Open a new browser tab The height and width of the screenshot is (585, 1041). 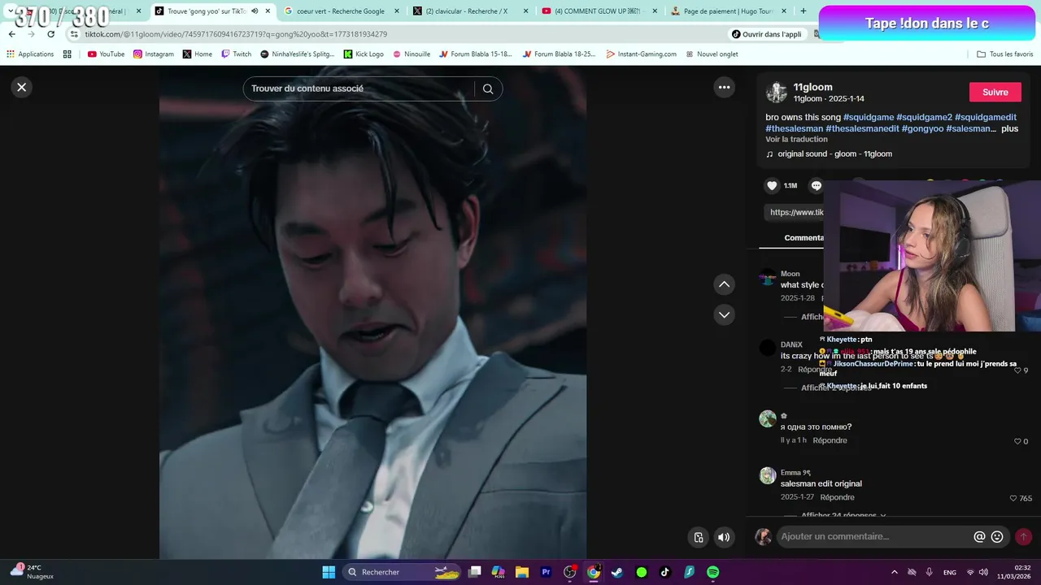(804, 11)
